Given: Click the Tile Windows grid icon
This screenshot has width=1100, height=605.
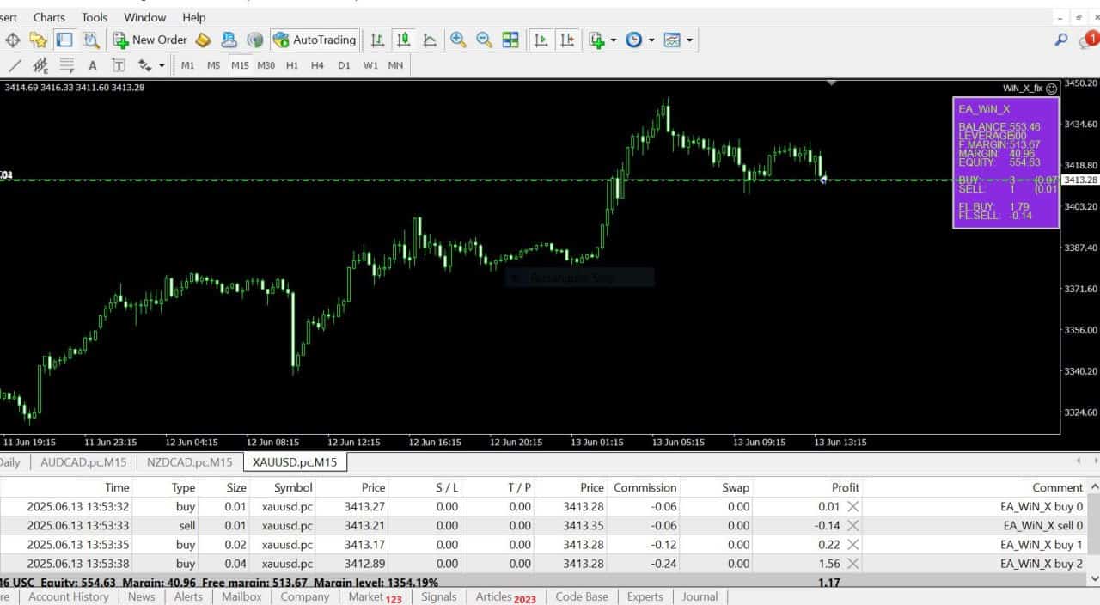Looking at the screenshot, I should [x=510, y=40].
